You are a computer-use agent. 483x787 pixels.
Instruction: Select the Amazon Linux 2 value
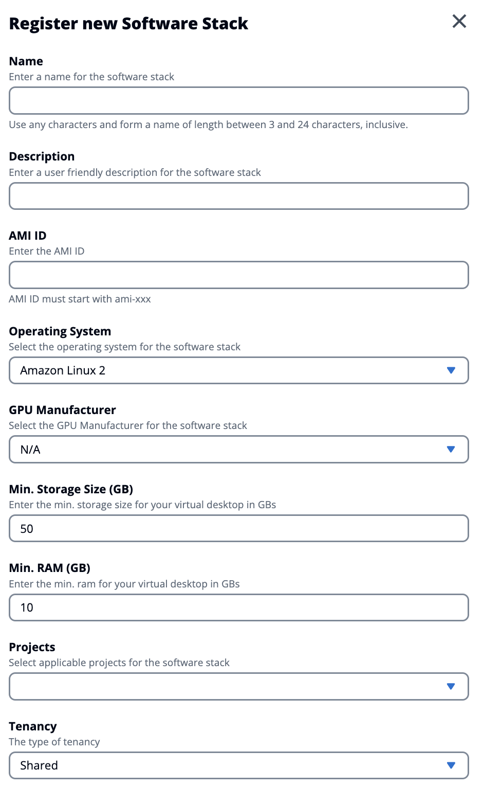coord(63,370)
